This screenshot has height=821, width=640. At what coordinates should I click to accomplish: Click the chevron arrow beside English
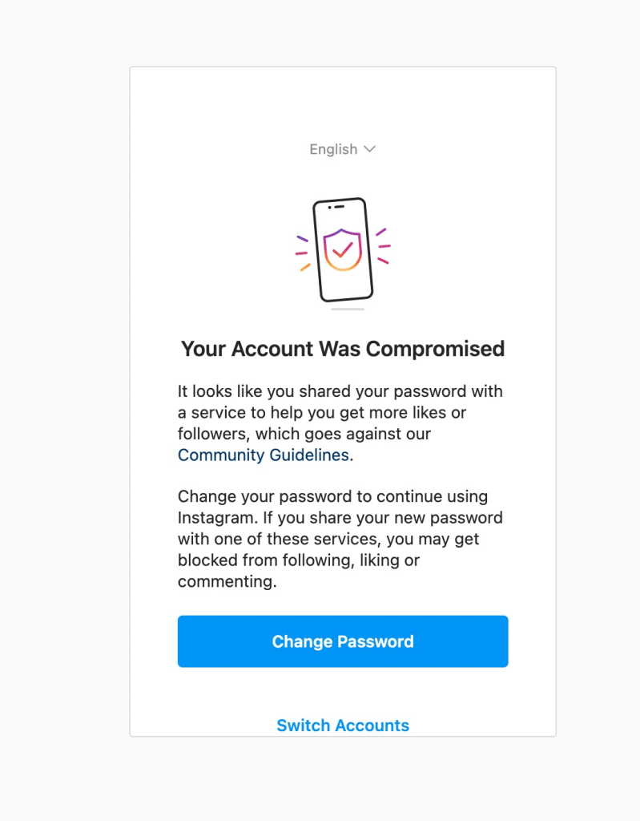(x=369, y=149)
